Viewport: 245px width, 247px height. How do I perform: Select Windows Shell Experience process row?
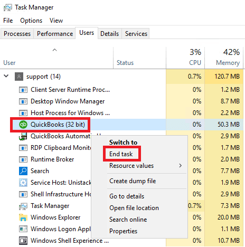click(70, 241)
